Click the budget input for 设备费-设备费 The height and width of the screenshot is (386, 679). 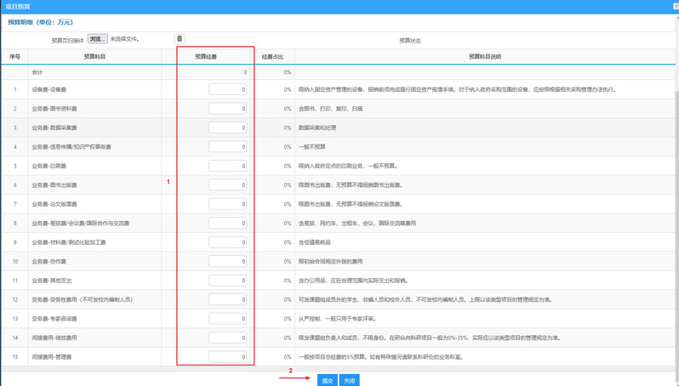(227, 90)
